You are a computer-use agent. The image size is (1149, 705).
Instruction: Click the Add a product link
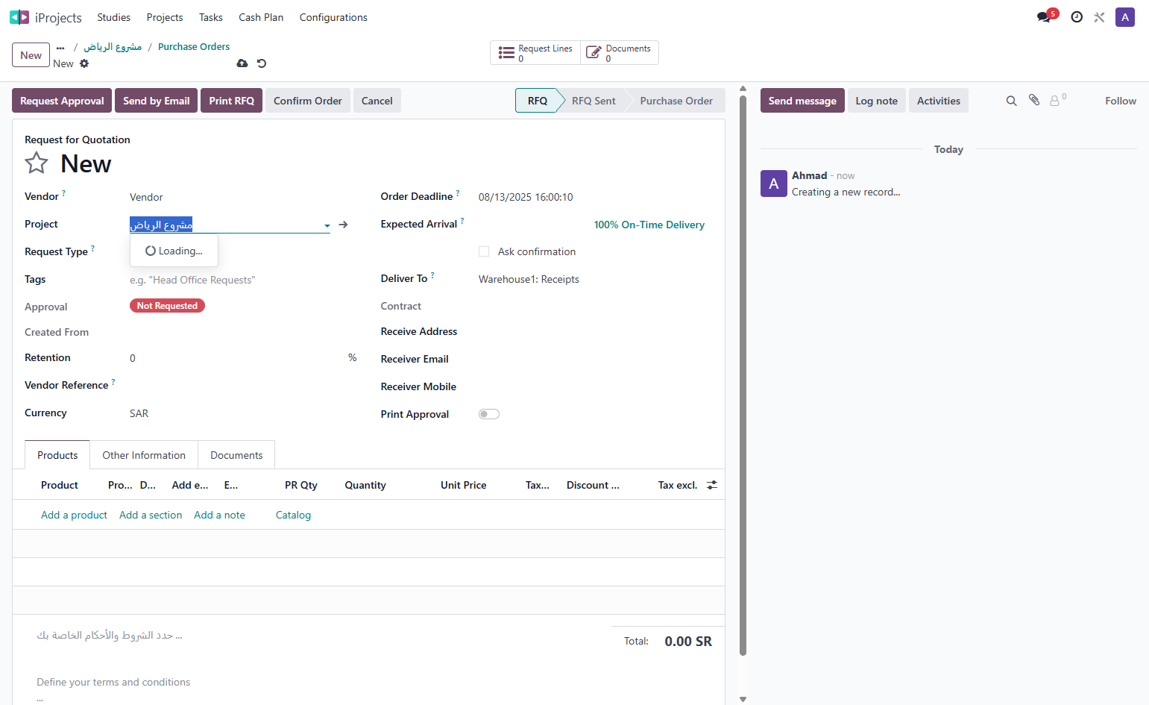74,515
